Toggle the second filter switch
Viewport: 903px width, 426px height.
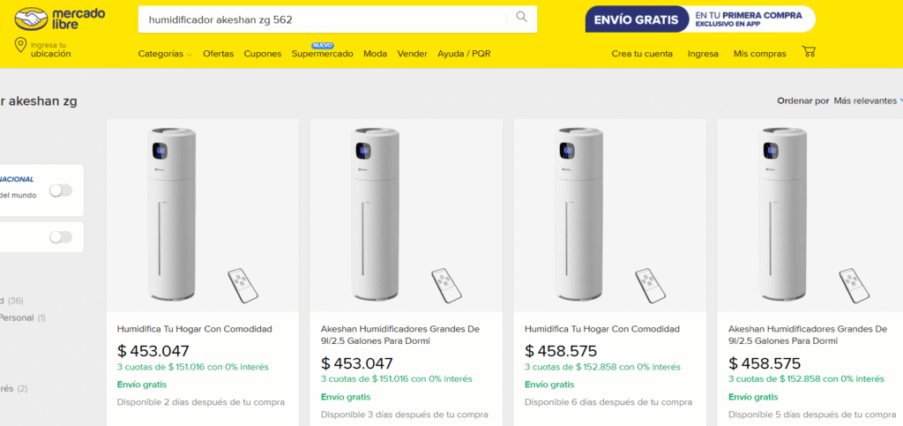[60, 237]
